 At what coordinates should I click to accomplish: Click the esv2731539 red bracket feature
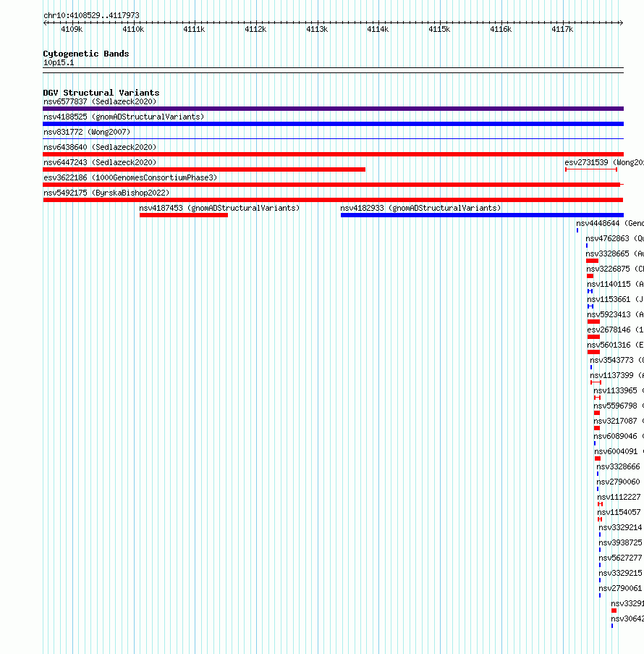click(591, 169)
